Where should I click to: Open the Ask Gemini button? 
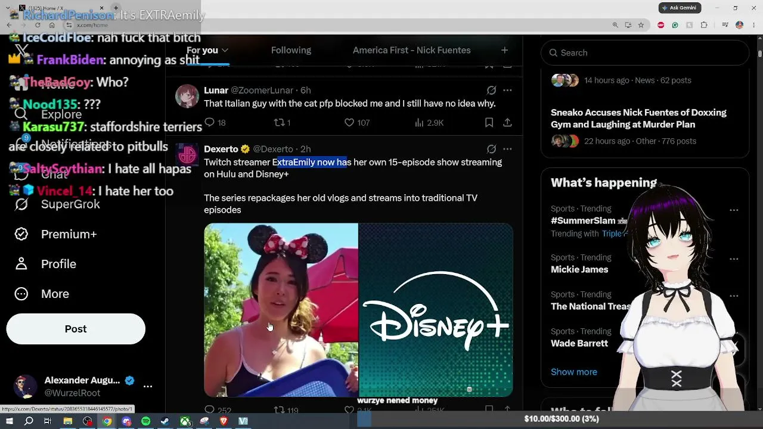[680, 8]
